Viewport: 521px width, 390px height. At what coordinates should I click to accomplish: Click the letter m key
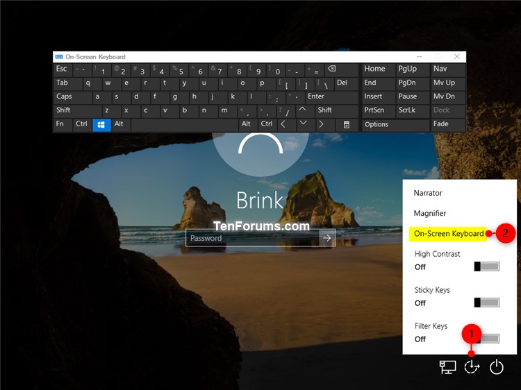(229, 111)
